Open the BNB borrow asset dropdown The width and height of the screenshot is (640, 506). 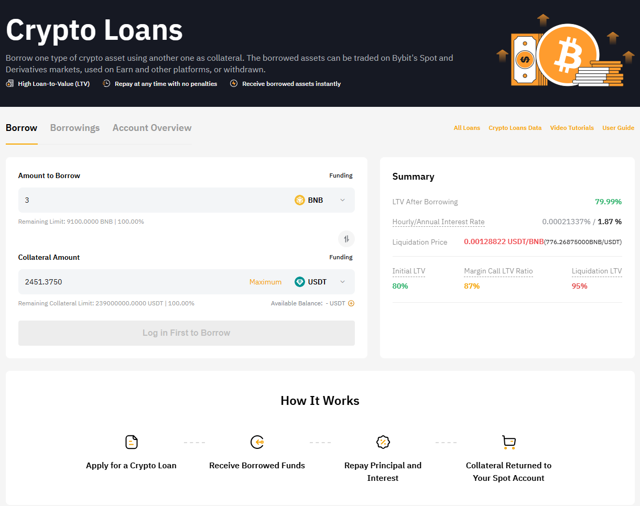click(342, 200)
